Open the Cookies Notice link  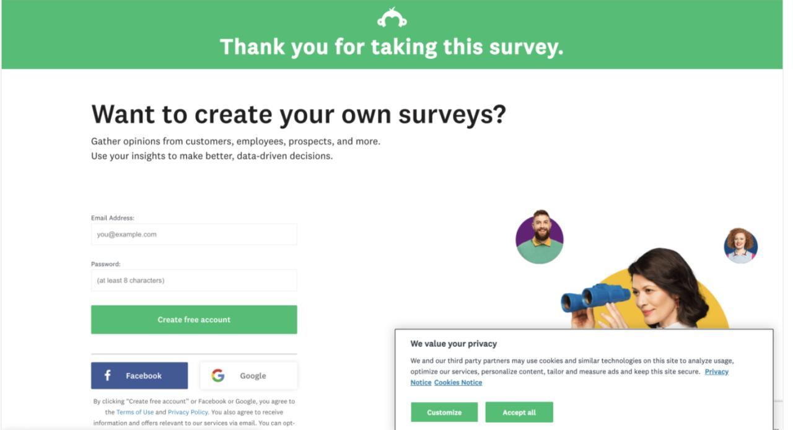point(458,382)
